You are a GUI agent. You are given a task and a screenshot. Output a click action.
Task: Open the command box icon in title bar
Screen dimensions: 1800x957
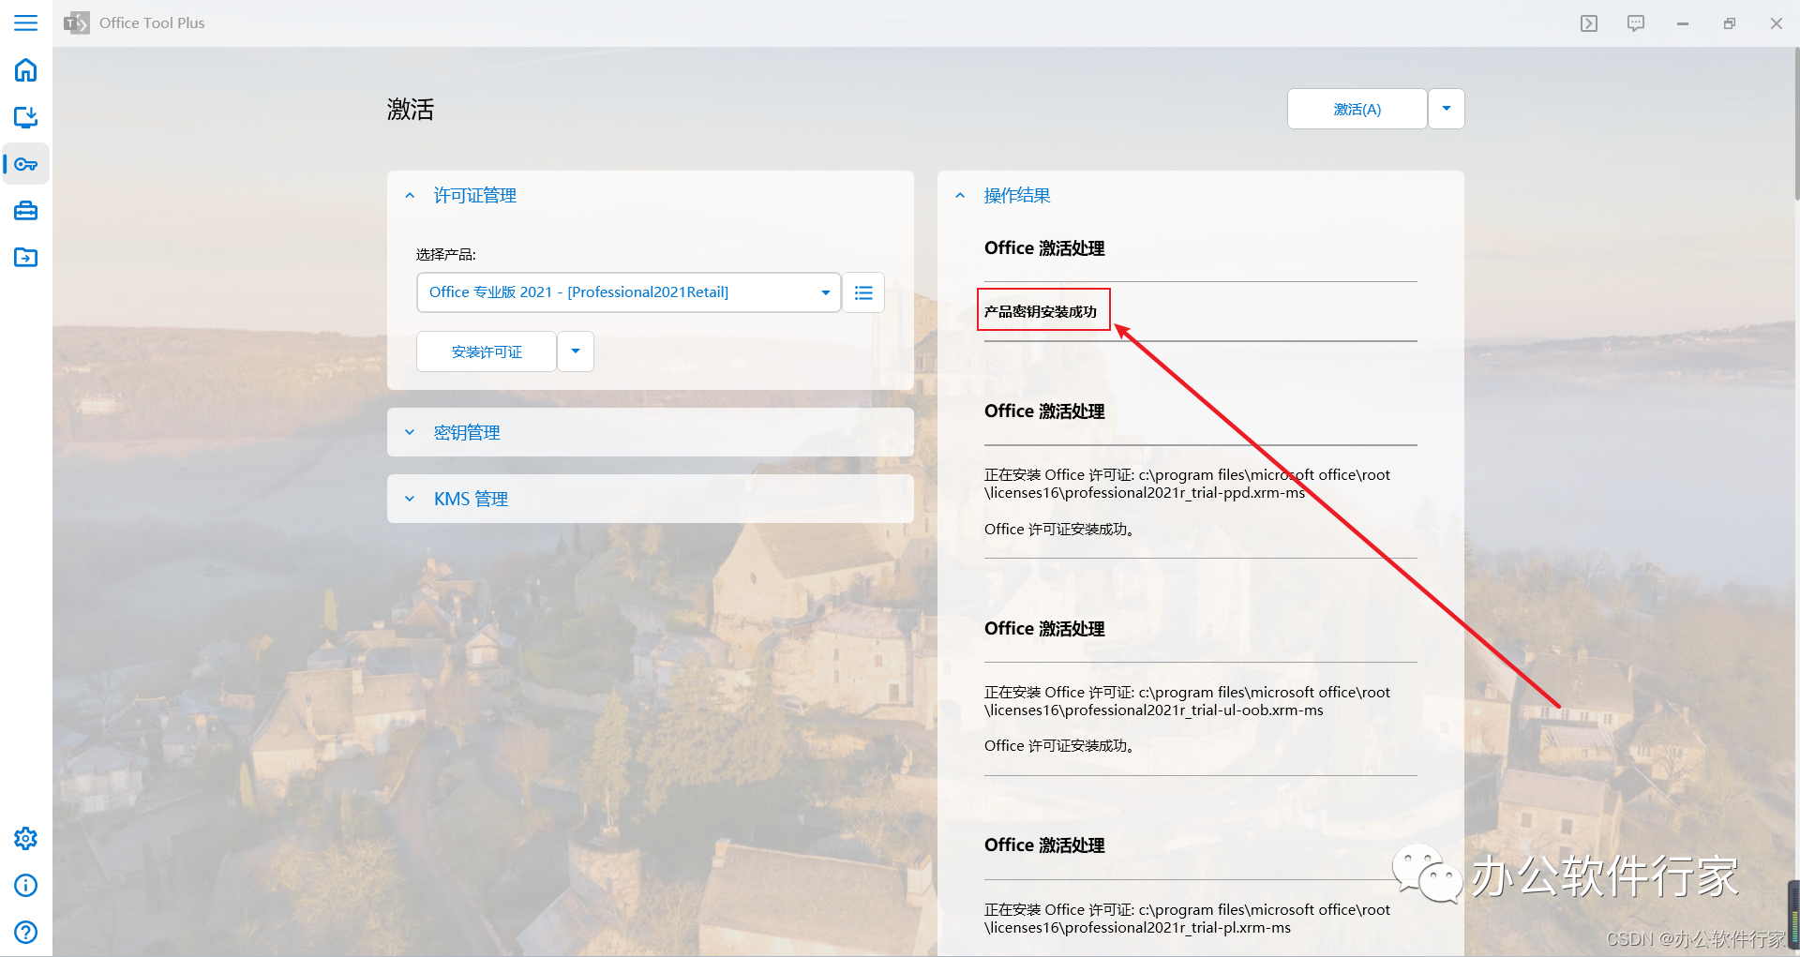[1589, 23]
